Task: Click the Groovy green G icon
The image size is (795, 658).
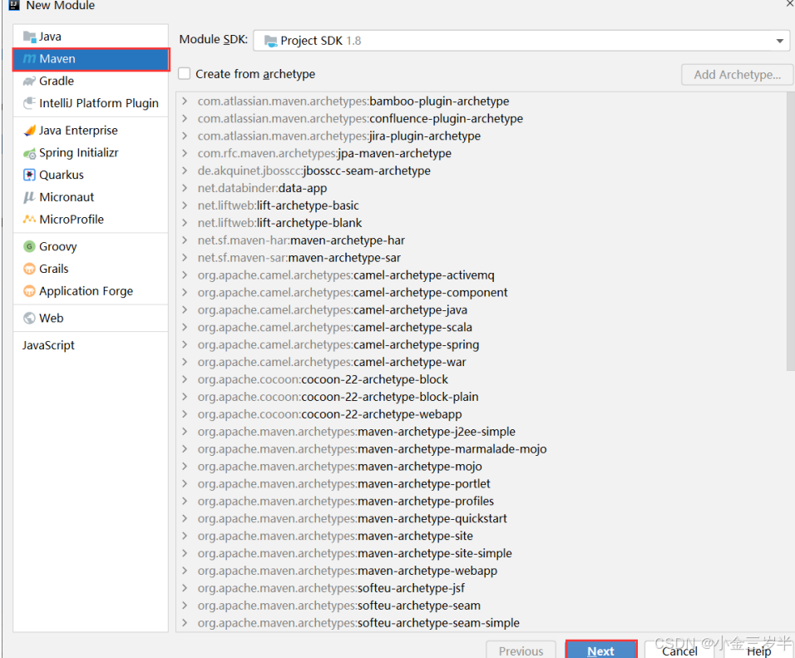Action: [x=29, y=246]
